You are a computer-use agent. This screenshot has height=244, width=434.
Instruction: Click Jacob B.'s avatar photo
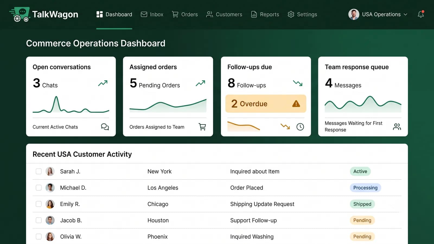pos(50,220)
